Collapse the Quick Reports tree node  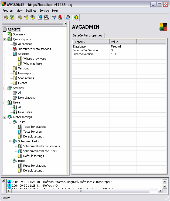5,39
